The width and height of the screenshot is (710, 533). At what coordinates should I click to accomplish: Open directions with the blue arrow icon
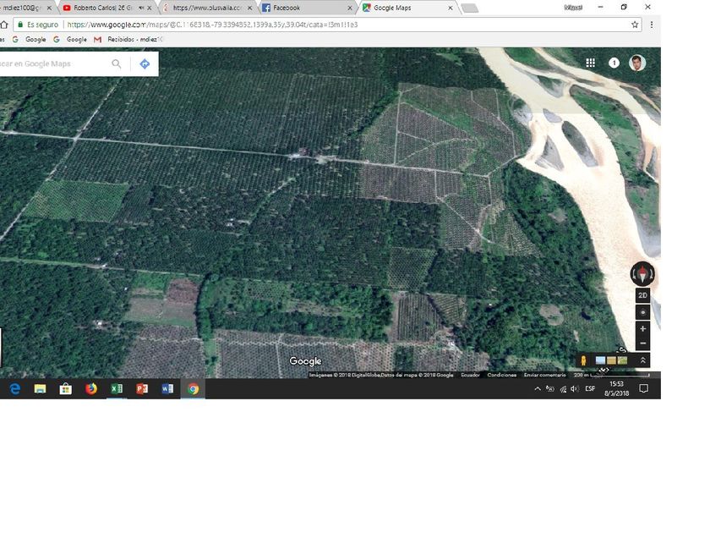145,63
